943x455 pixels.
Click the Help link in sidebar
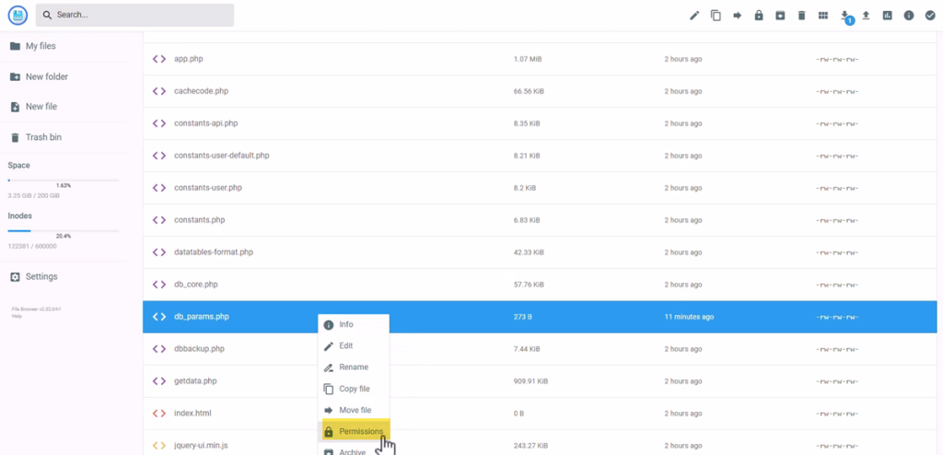click(x=17, y=316)
